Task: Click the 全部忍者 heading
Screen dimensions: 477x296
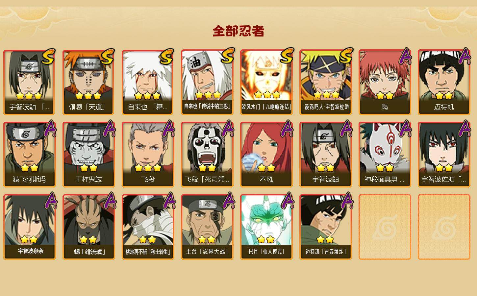Action: pos(238,31)
